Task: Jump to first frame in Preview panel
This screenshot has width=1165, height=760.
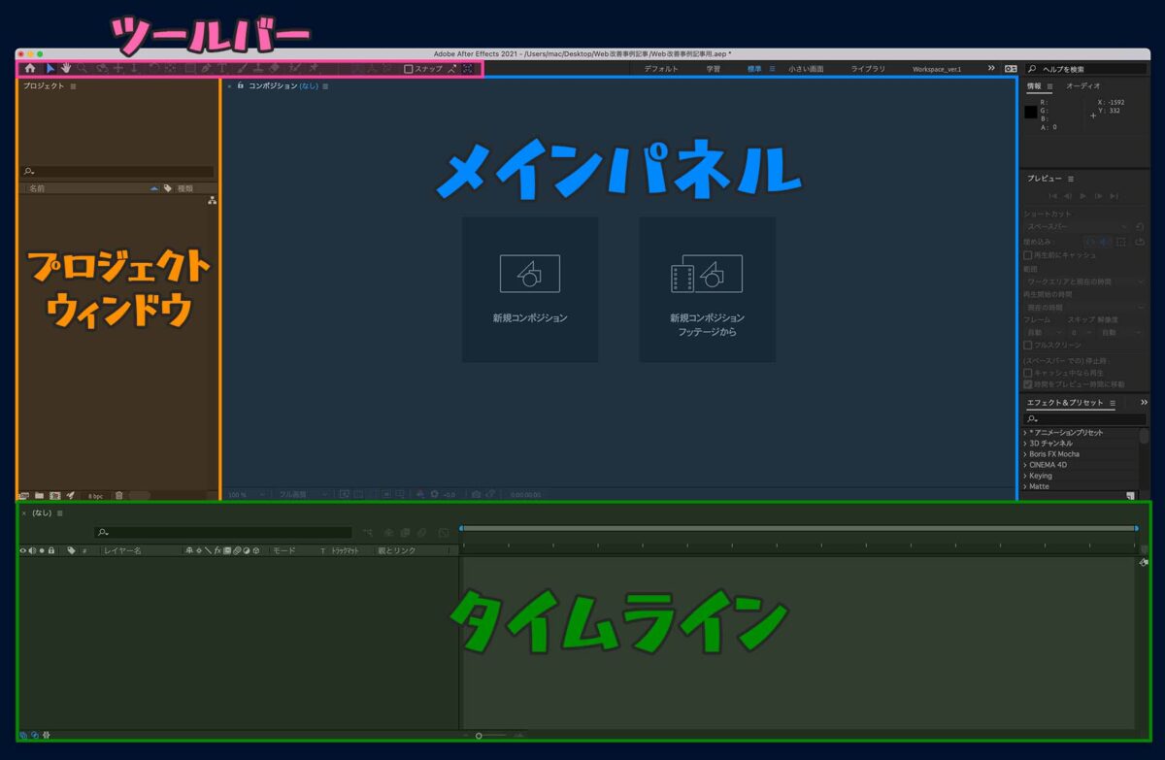Action: 1052,196
